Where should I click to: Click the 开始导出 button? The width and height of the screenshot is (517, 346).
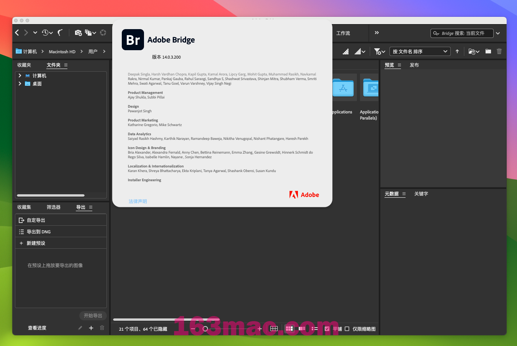pyautogui.click(x=93, y=316)
